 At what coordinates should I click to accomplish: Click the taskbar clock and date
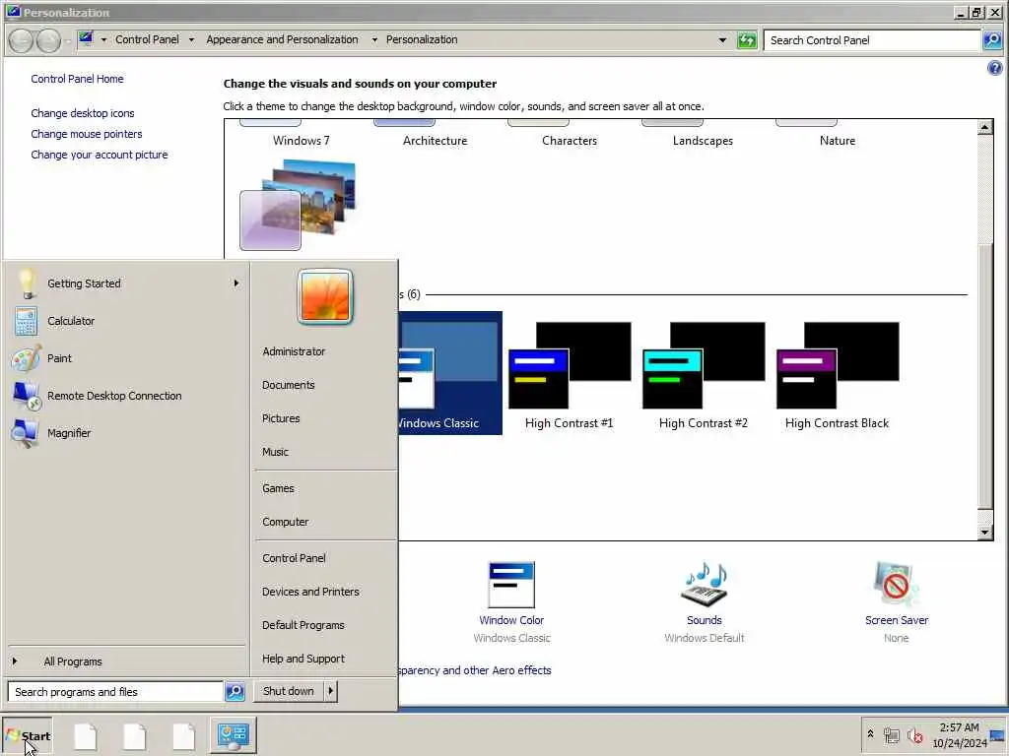click(960, 735)
